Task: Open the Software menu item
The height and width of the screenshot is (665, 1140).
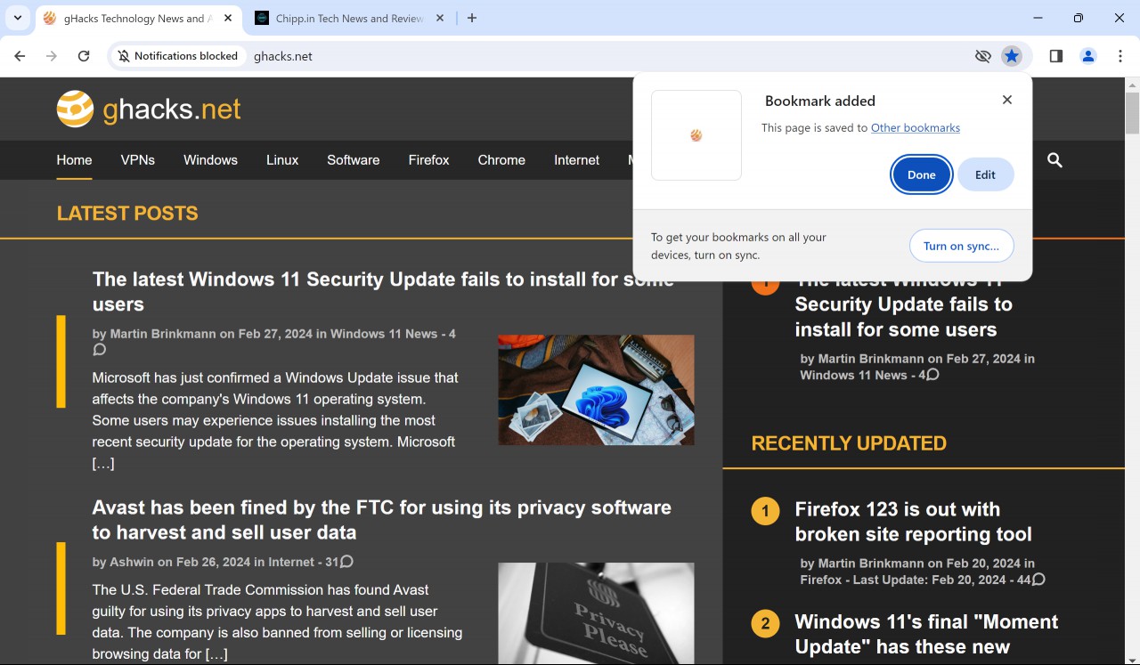Action: (353, 160)
